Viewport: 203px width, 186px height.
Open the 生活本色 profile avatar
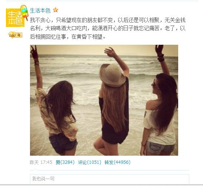tap(15, 18)
